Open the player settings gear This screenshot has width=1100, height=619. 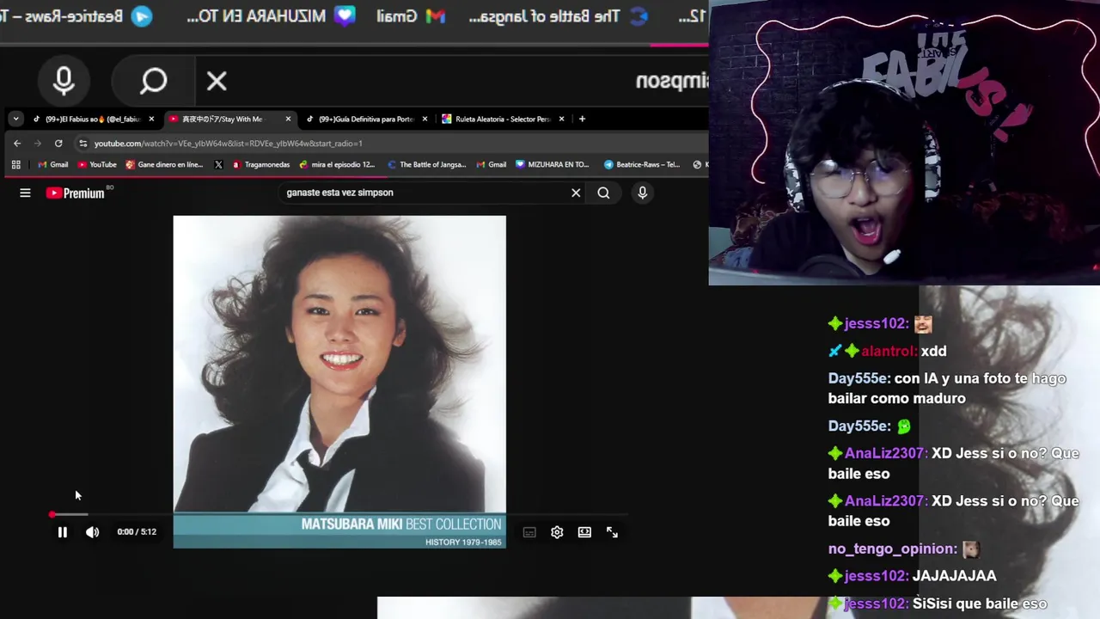pyautogui.click(x=557, y=532)
